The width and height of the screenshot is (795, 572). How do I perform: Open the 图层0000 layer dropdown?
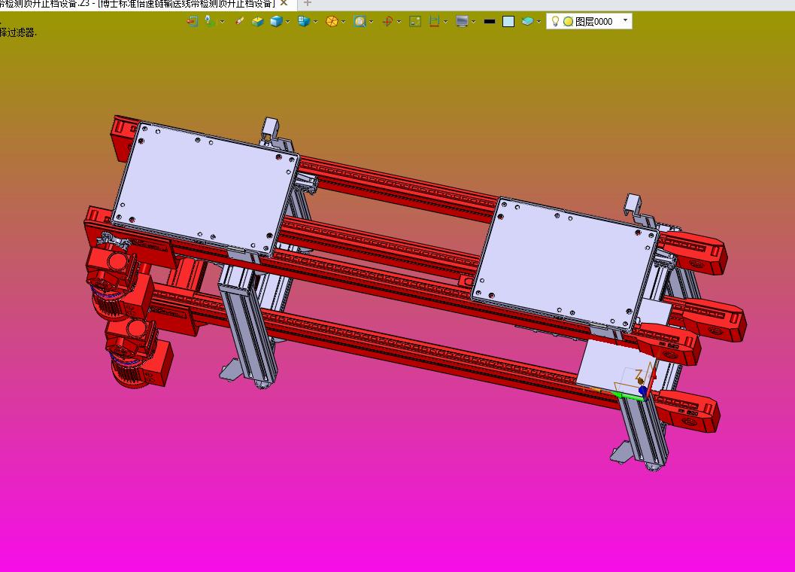coord(625,20)
